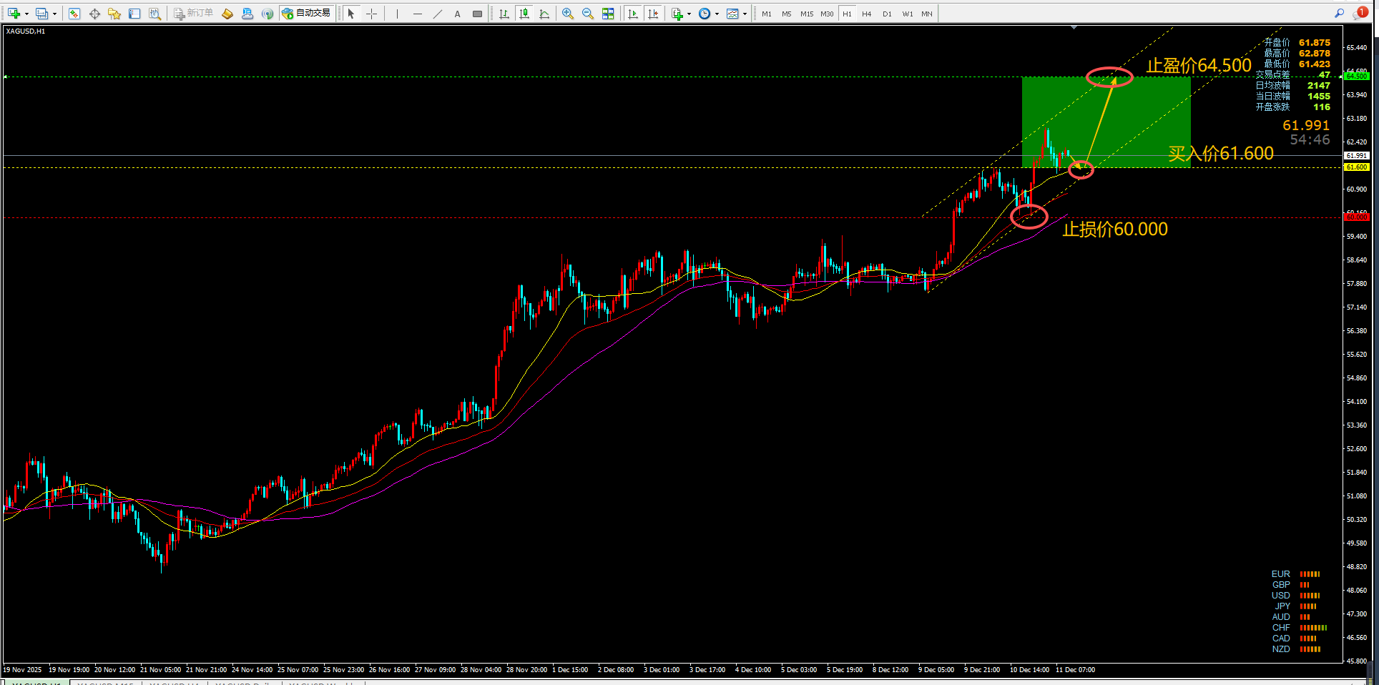Zoom in on the chart
Image resolution: width=1379 pixels, height=685 pixels.
click(568, 14)
